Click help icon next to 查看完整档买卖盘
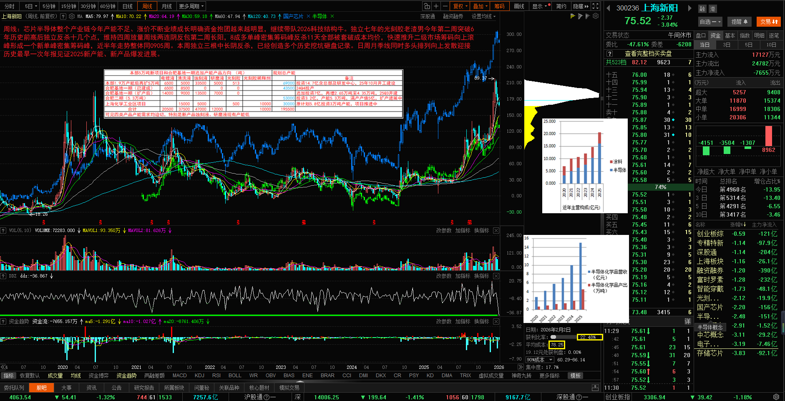Screen dimensions: 785x401 click(610, 53)
